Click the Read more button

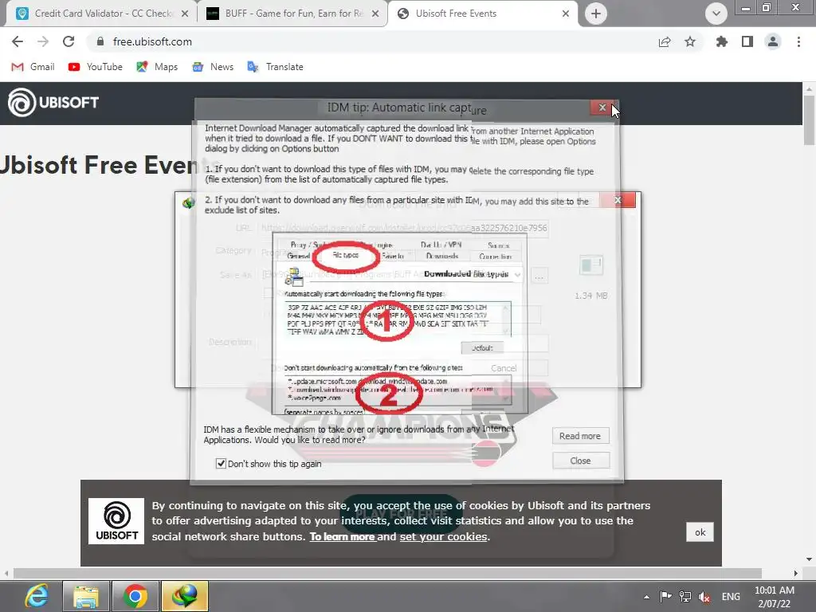click(x=580, y=436)
